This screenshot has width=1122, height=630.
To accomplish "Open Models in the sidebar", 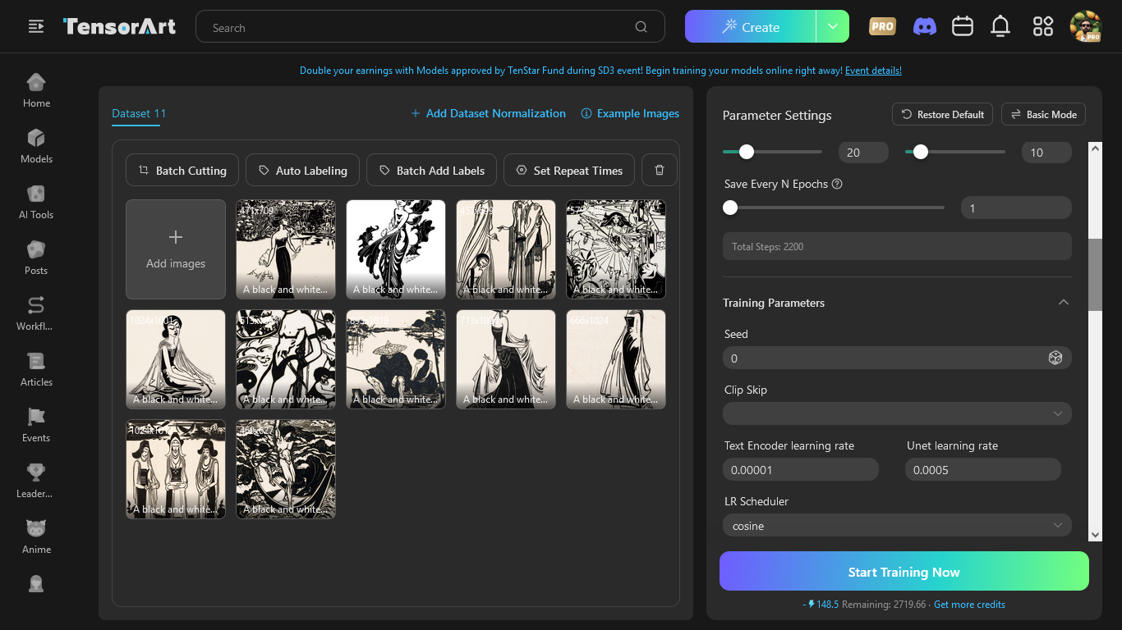I will [36, 146].
